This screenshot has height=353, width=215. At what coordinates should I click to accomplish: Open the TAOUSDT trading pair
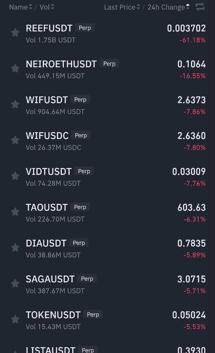(108, 213)
